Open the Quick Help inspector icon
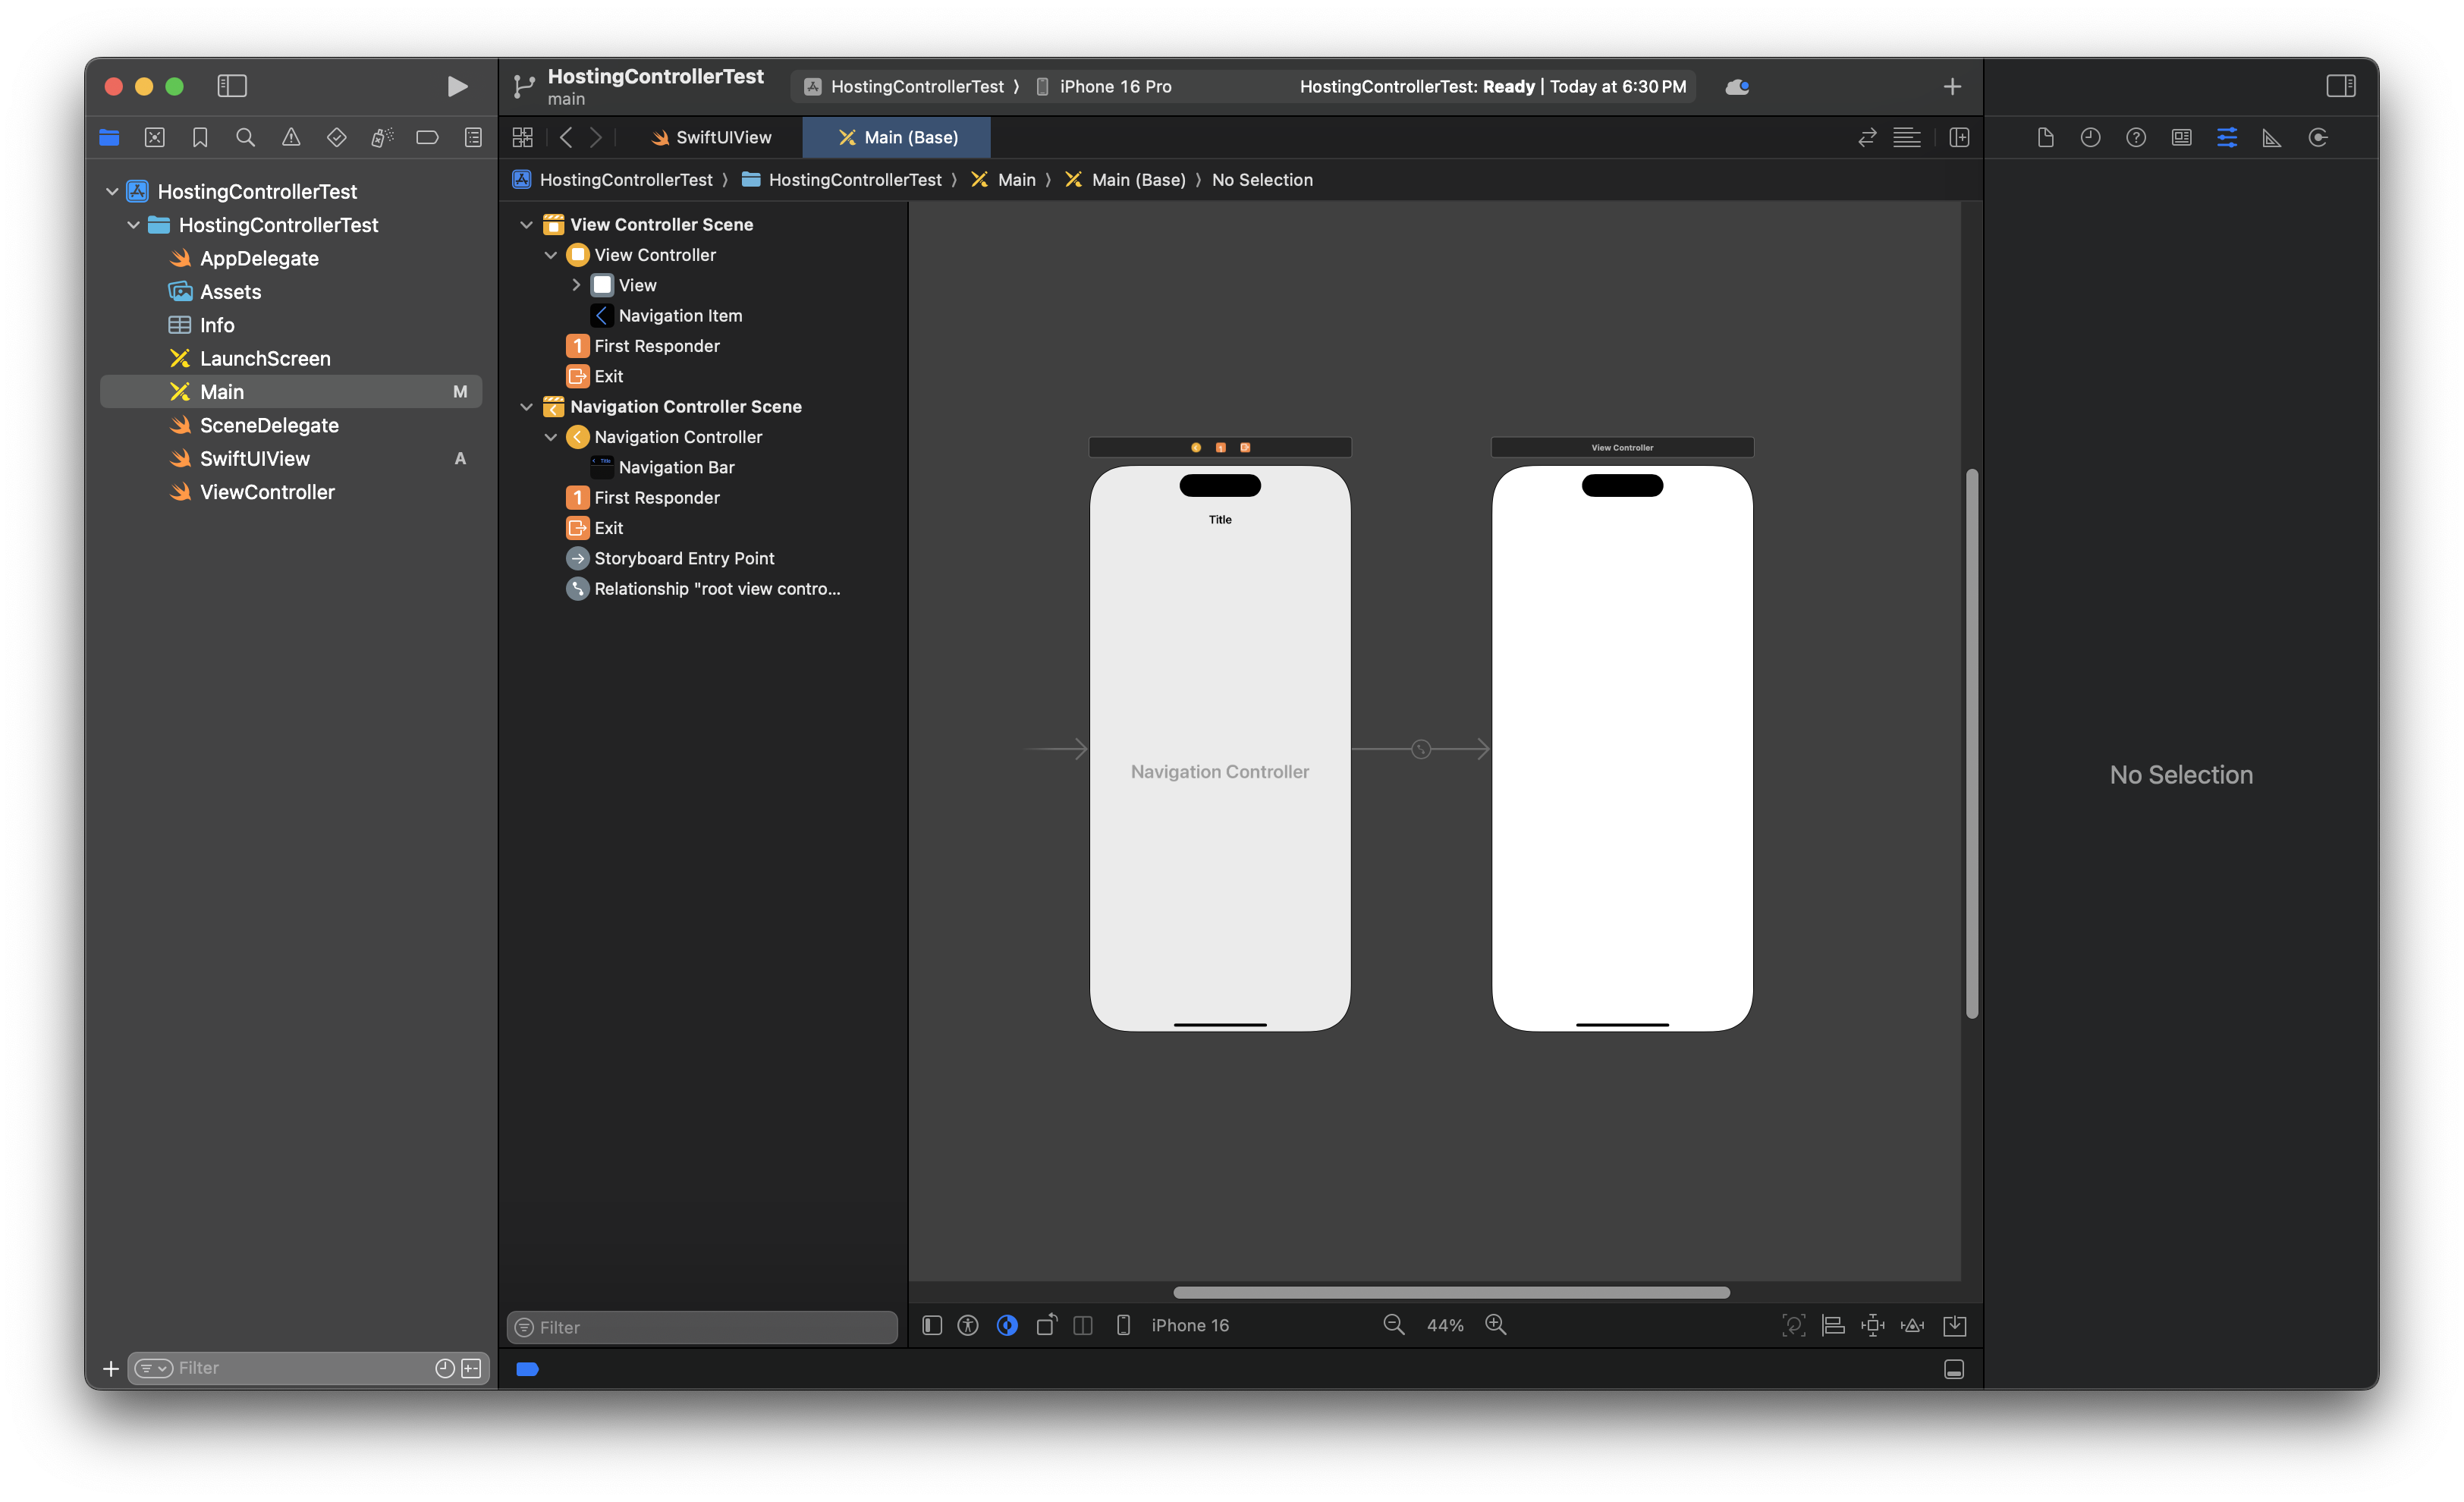Screen dimensions: 2464x1502 pyautogui.click(x=2135, y=138)
